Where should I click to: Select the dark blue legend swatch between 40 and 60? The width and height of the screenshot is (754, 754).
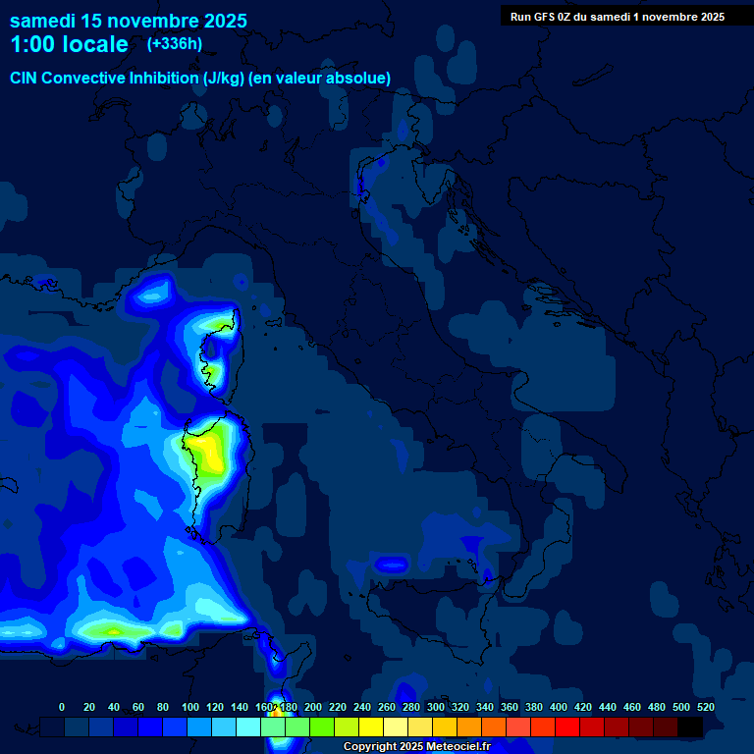point(126,727)
